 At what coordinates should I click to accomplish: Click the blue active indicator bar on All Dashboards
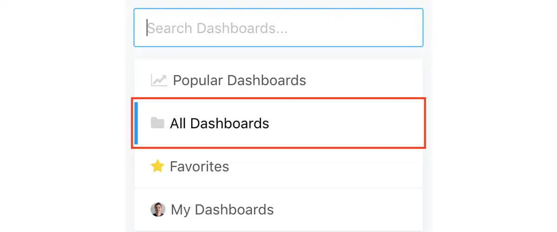click(136, 123)
